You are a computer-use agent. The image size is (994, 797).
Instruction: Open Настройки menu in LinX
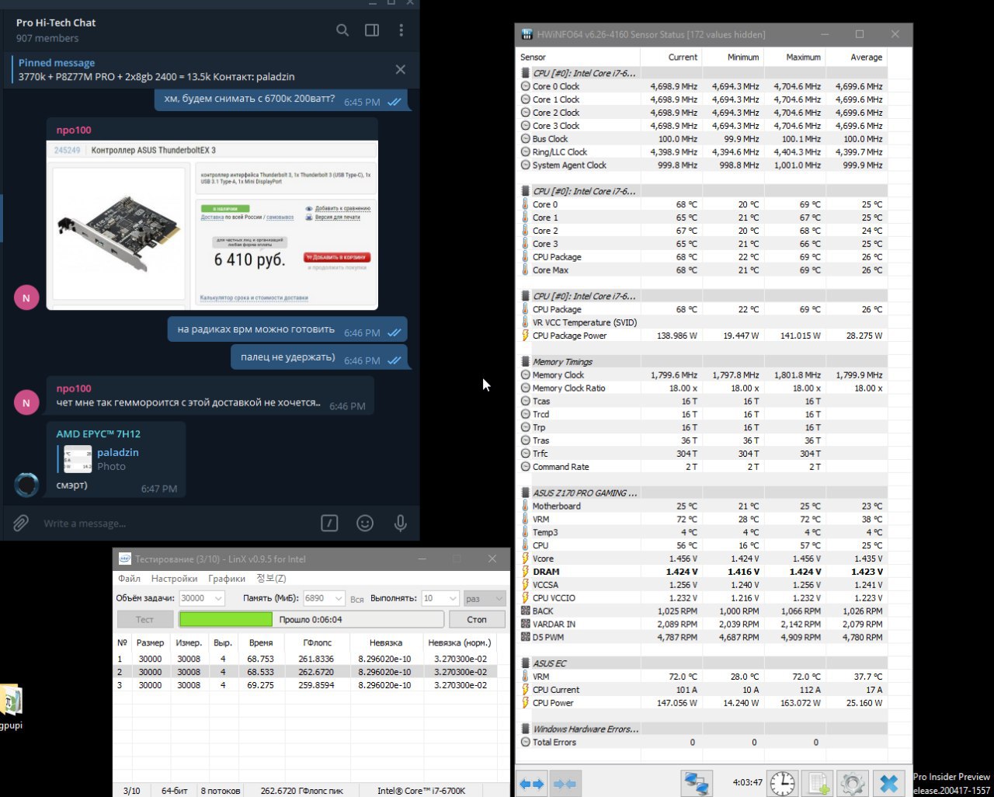click(x=174, y=579)
